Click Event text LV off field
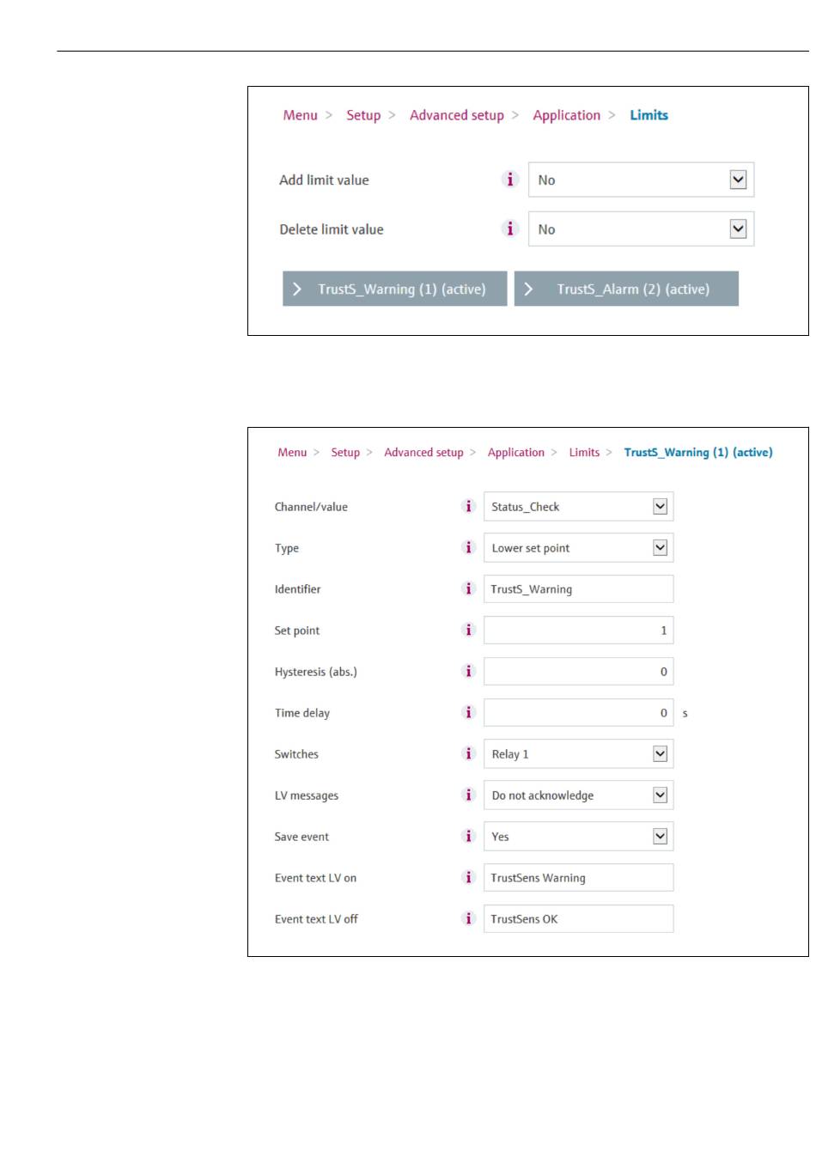This screenshot has width=816, height=1176. coord(578,919)
